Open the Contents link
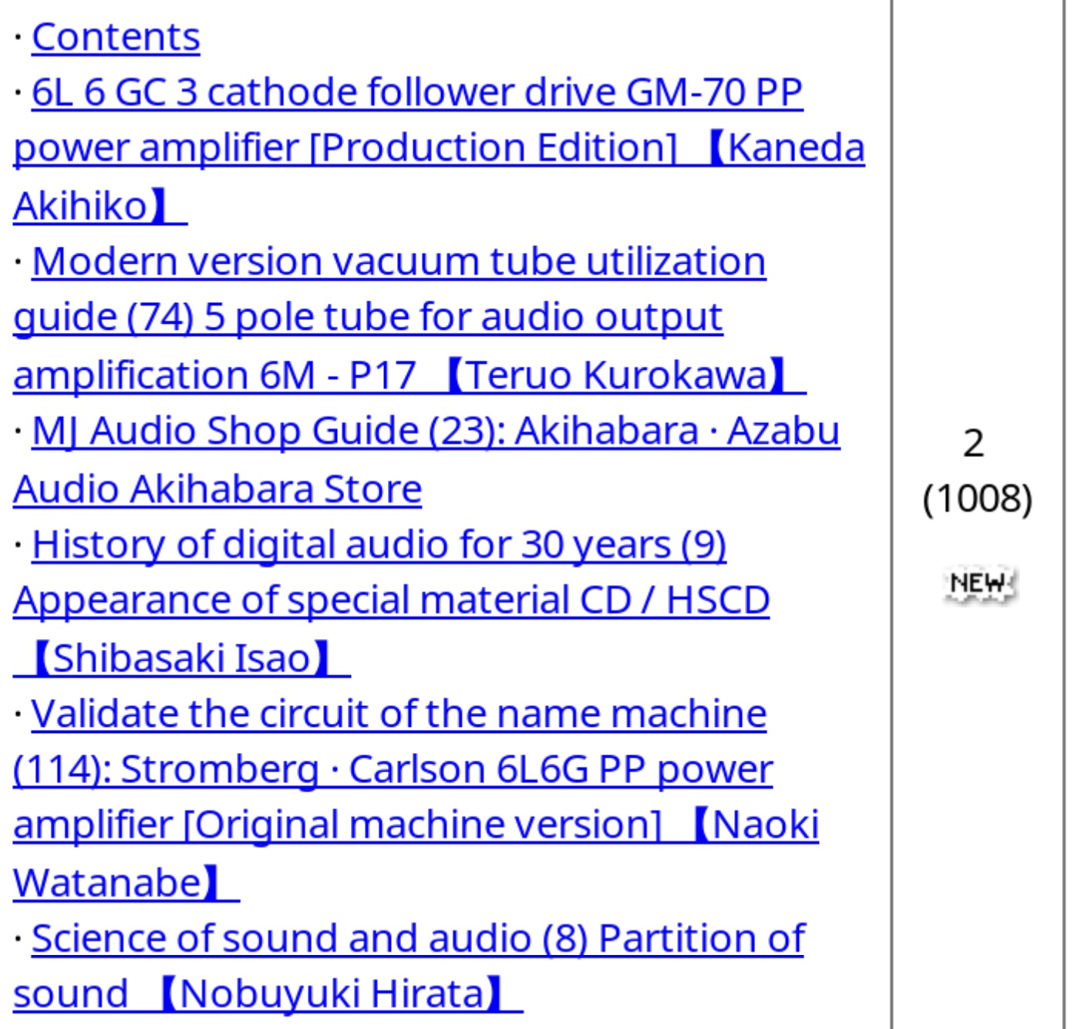Image resolution: width=1085 pixels, height=1029 pixels. pyautogui.click(x=116, y=37)
